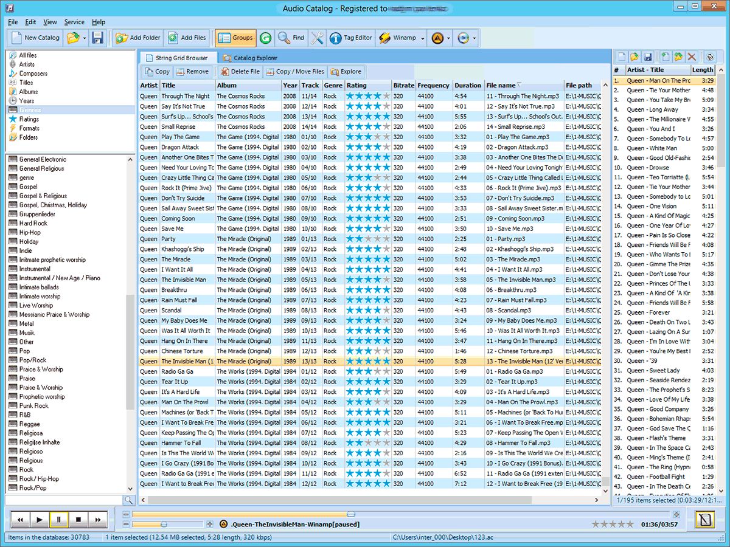Click the AIMP player icon in toolbar
Screen dimensions: 730x547
437,38
